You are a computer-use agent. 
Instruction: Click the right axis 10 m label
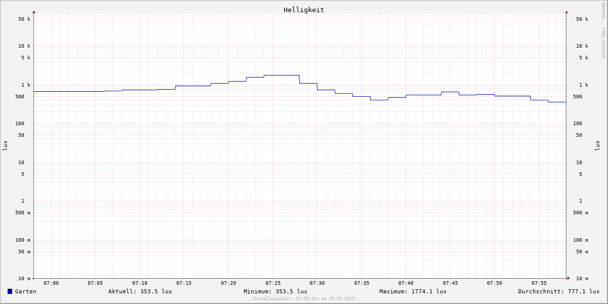click(x=582, y=279)
